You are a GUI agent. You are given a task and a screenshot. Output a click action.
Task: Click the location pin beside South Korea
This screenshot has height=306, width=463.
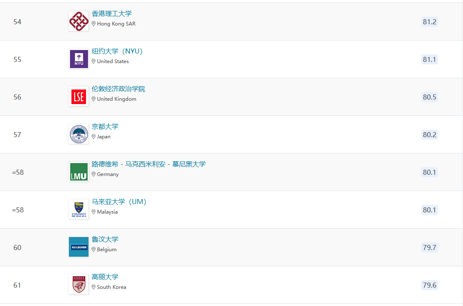[94, 287]
